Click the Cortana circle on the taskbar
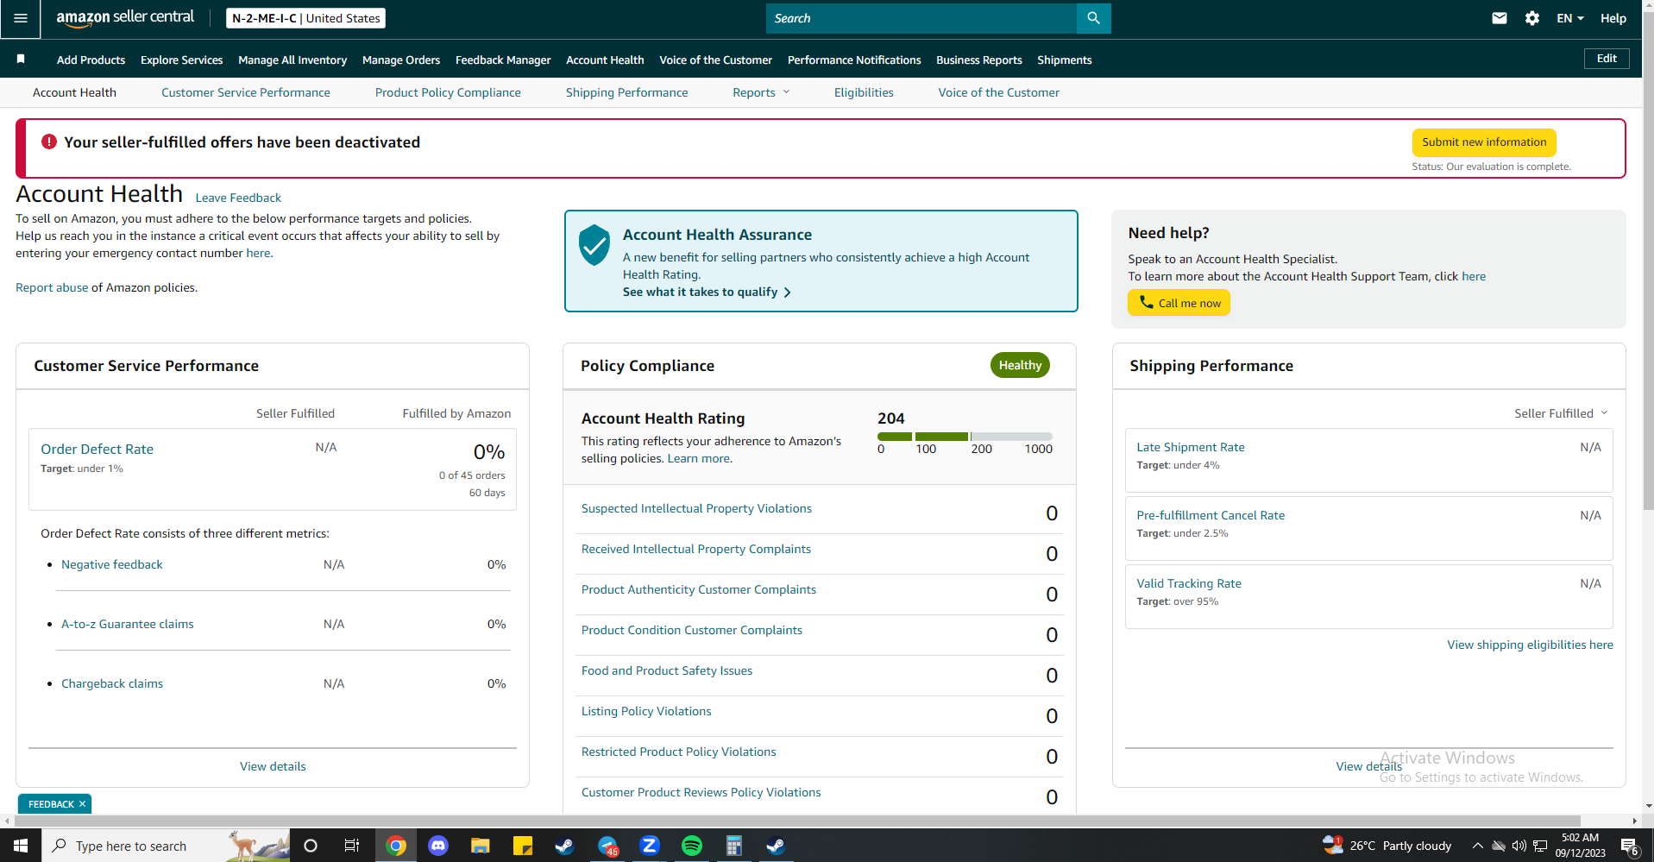Viewport: 1654px width, 862px height. (311, 846)
